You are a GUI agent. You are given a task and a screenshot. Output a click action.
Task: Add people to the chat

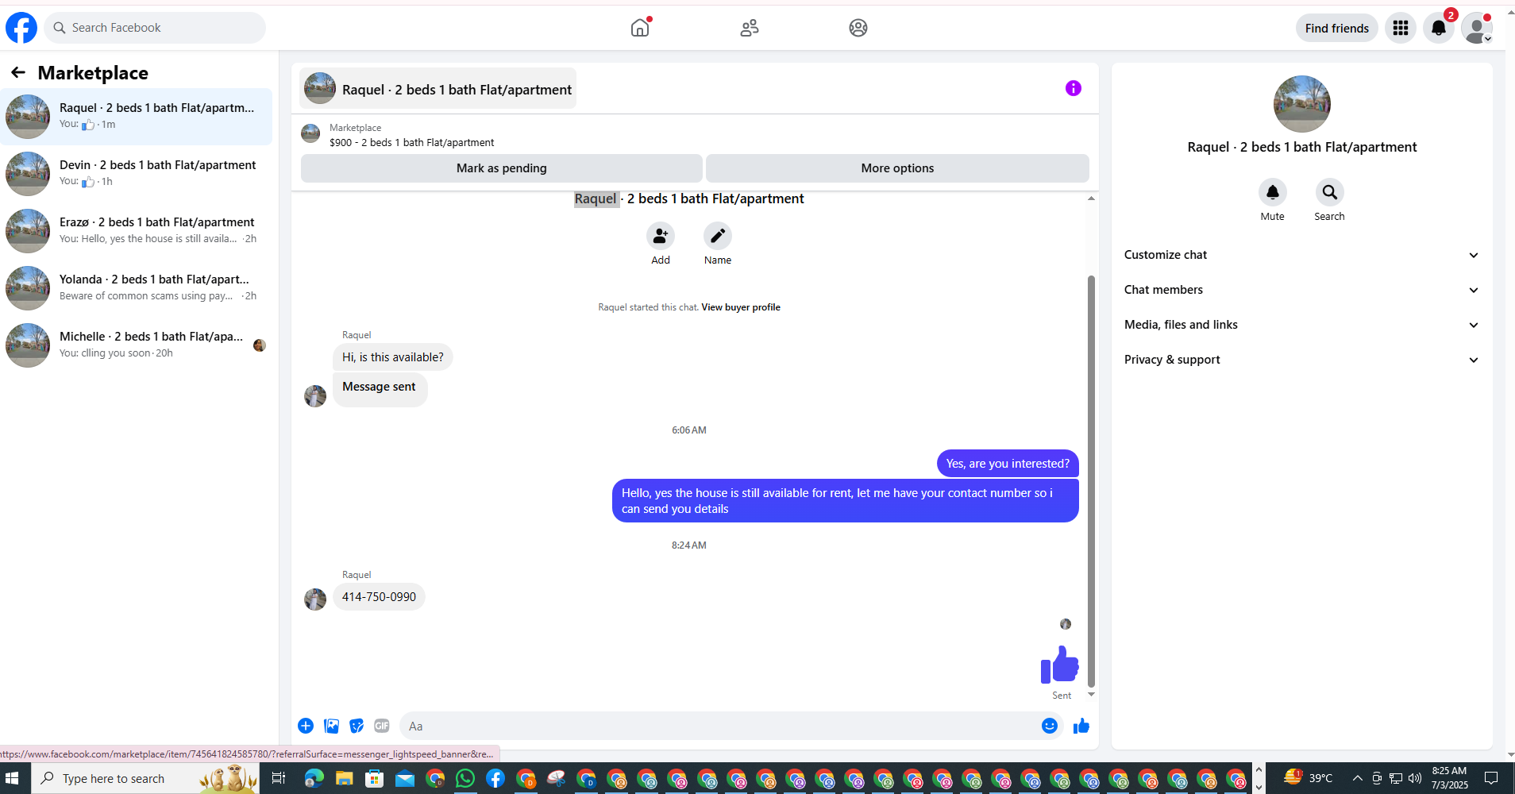[661, 236]
